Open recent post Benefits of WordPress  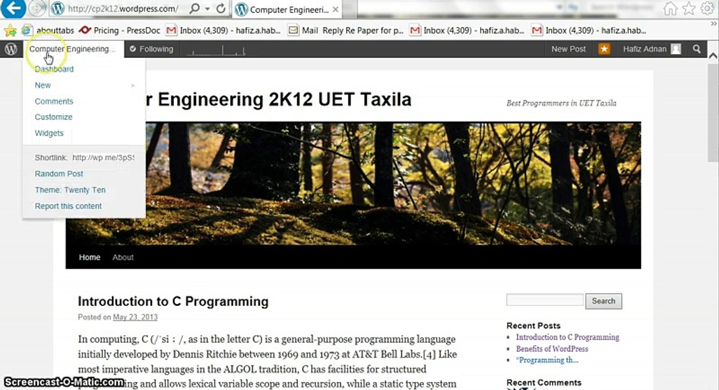pyautogui.click(x=552, y=349)
